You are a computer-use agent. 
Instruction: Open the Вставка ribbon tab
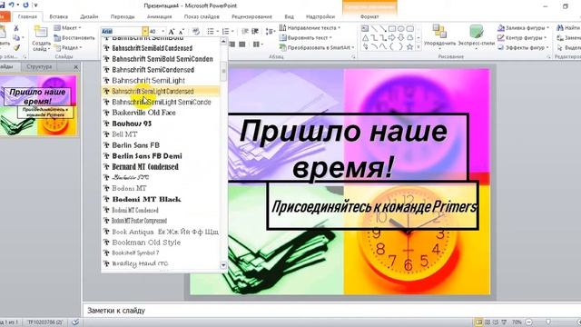pyautogui.click(x=58, y=16)
